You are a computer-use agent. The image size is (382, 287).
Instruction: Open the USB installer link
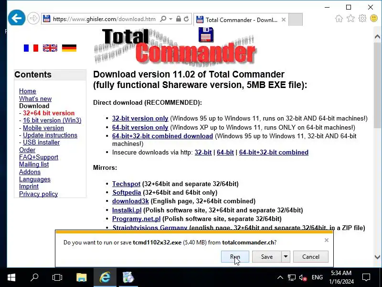coord(41,142)
